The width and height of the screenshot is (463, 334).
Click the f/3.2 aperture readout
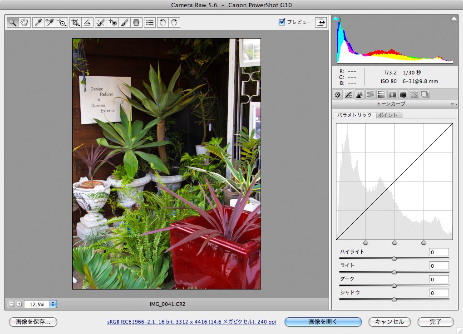coord(390,73)
